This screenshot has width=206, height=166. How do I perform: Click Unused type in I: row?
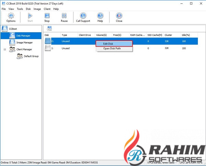pos(66,48)
